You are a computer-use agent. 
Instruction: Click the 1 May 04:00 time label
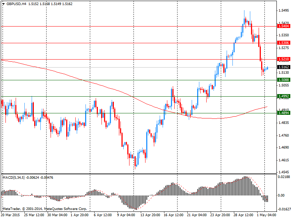tap(267, 215)
